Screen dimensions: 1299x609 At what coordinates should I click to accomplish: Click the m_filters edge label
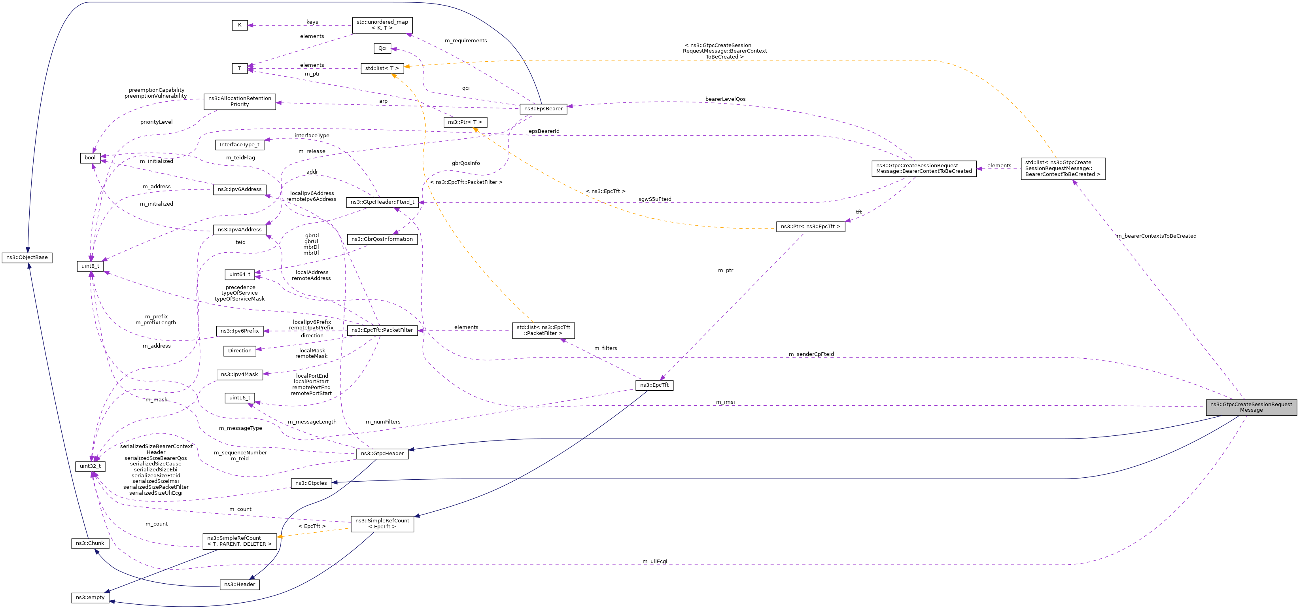pos(605,348)
